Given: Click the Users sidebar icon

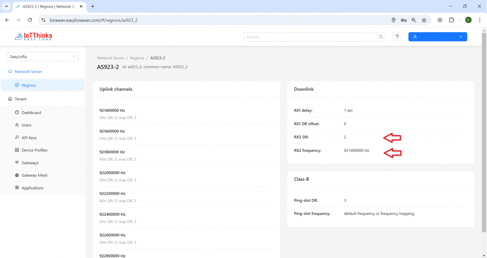Looking at the screenshot, I should (17, 125).
